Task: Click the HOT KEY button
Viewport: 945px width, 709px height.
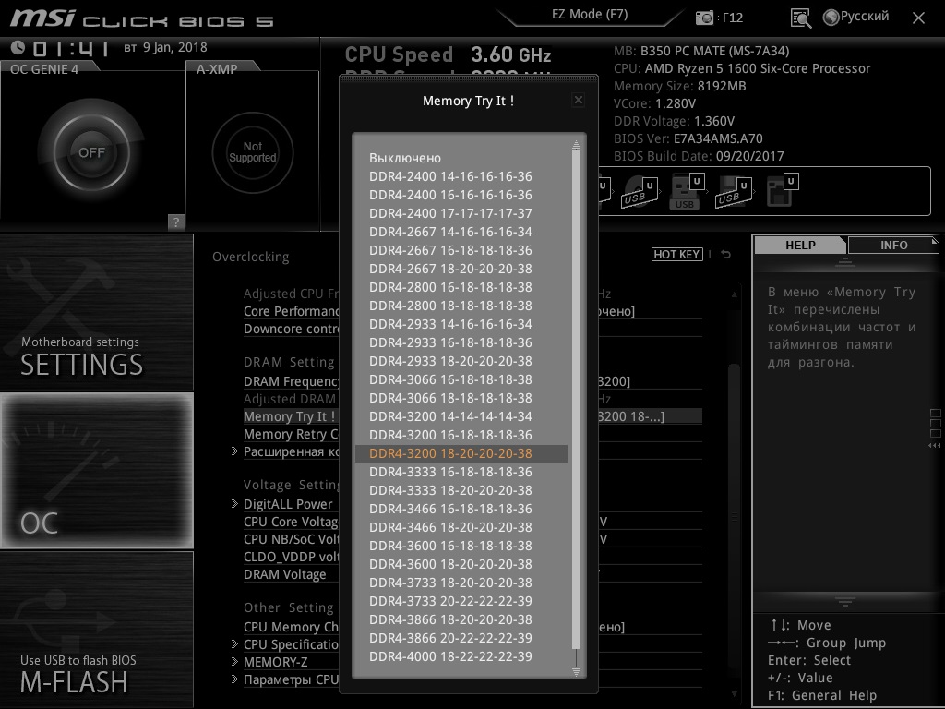Action: point(676,255)
